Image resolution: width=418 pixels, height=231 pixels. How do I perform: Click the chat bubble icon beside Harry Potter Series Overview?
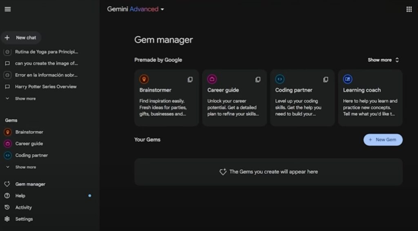[7, 87]
